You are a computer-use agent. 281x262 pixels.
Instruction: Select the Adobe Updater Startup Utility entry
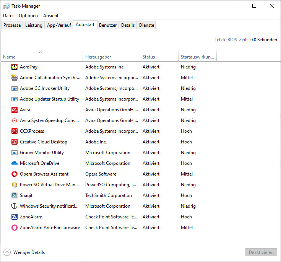49,99
